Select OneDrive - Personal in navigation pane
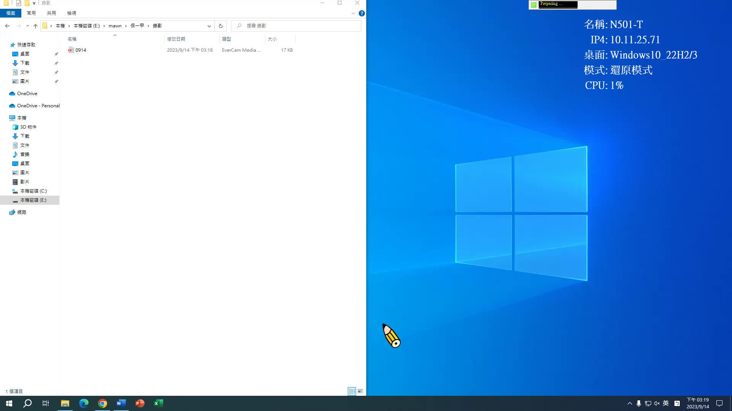The width and height of the screenshot is (732, 411). pyautogui.click(x=38, y=106)
